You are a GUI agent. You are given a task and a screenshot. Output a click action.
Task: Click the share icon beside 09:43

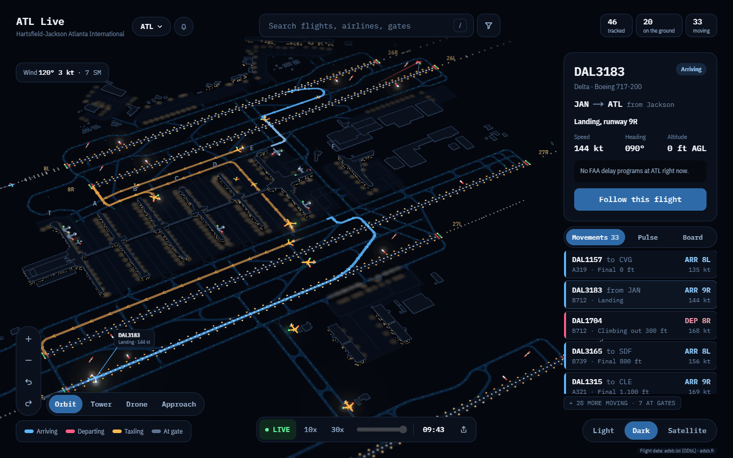464,430
